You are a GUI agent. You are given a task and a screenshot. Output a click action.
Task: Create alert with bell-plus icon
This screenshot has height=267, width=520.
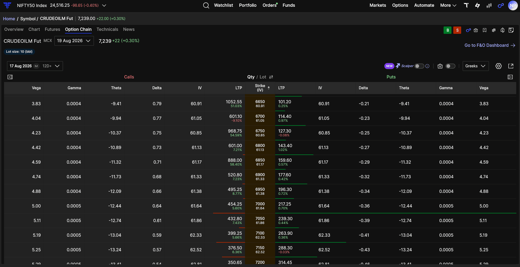coord(502,30)
